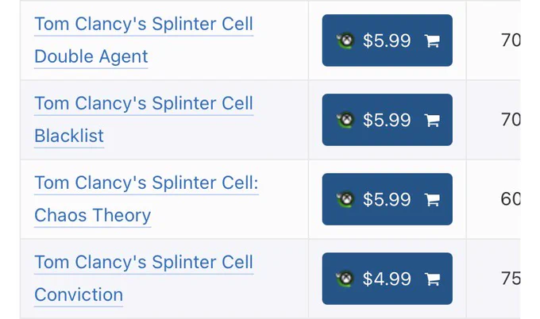Click the $4.99 price on Conviction's button
This screenshot has height=319, width=540.
[x=387, y=279]
